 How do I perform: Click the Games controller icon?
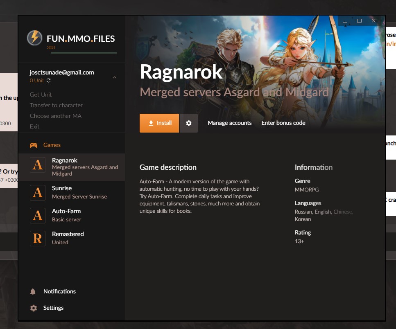34,145
